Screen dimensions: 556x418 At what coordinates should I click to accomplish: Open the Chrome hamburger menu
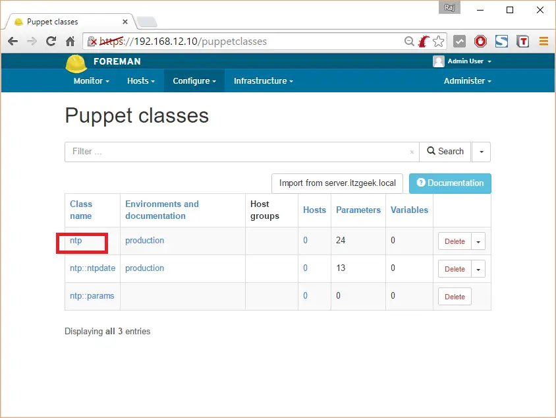pos(543,42)
